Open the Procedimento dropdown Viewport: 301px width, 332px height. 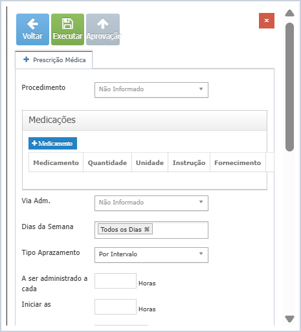click(x=151, y=90)
